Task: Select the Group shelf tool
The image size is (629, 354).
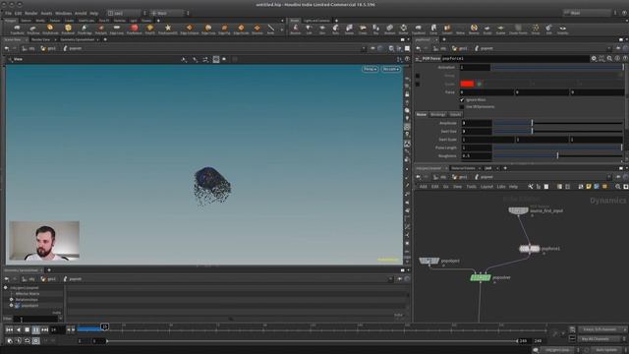Action: 536,29
